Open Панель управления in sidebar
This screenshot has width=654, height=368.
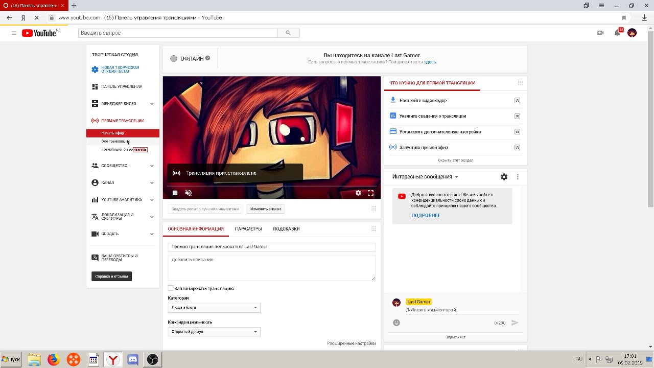tap(122, 87)
